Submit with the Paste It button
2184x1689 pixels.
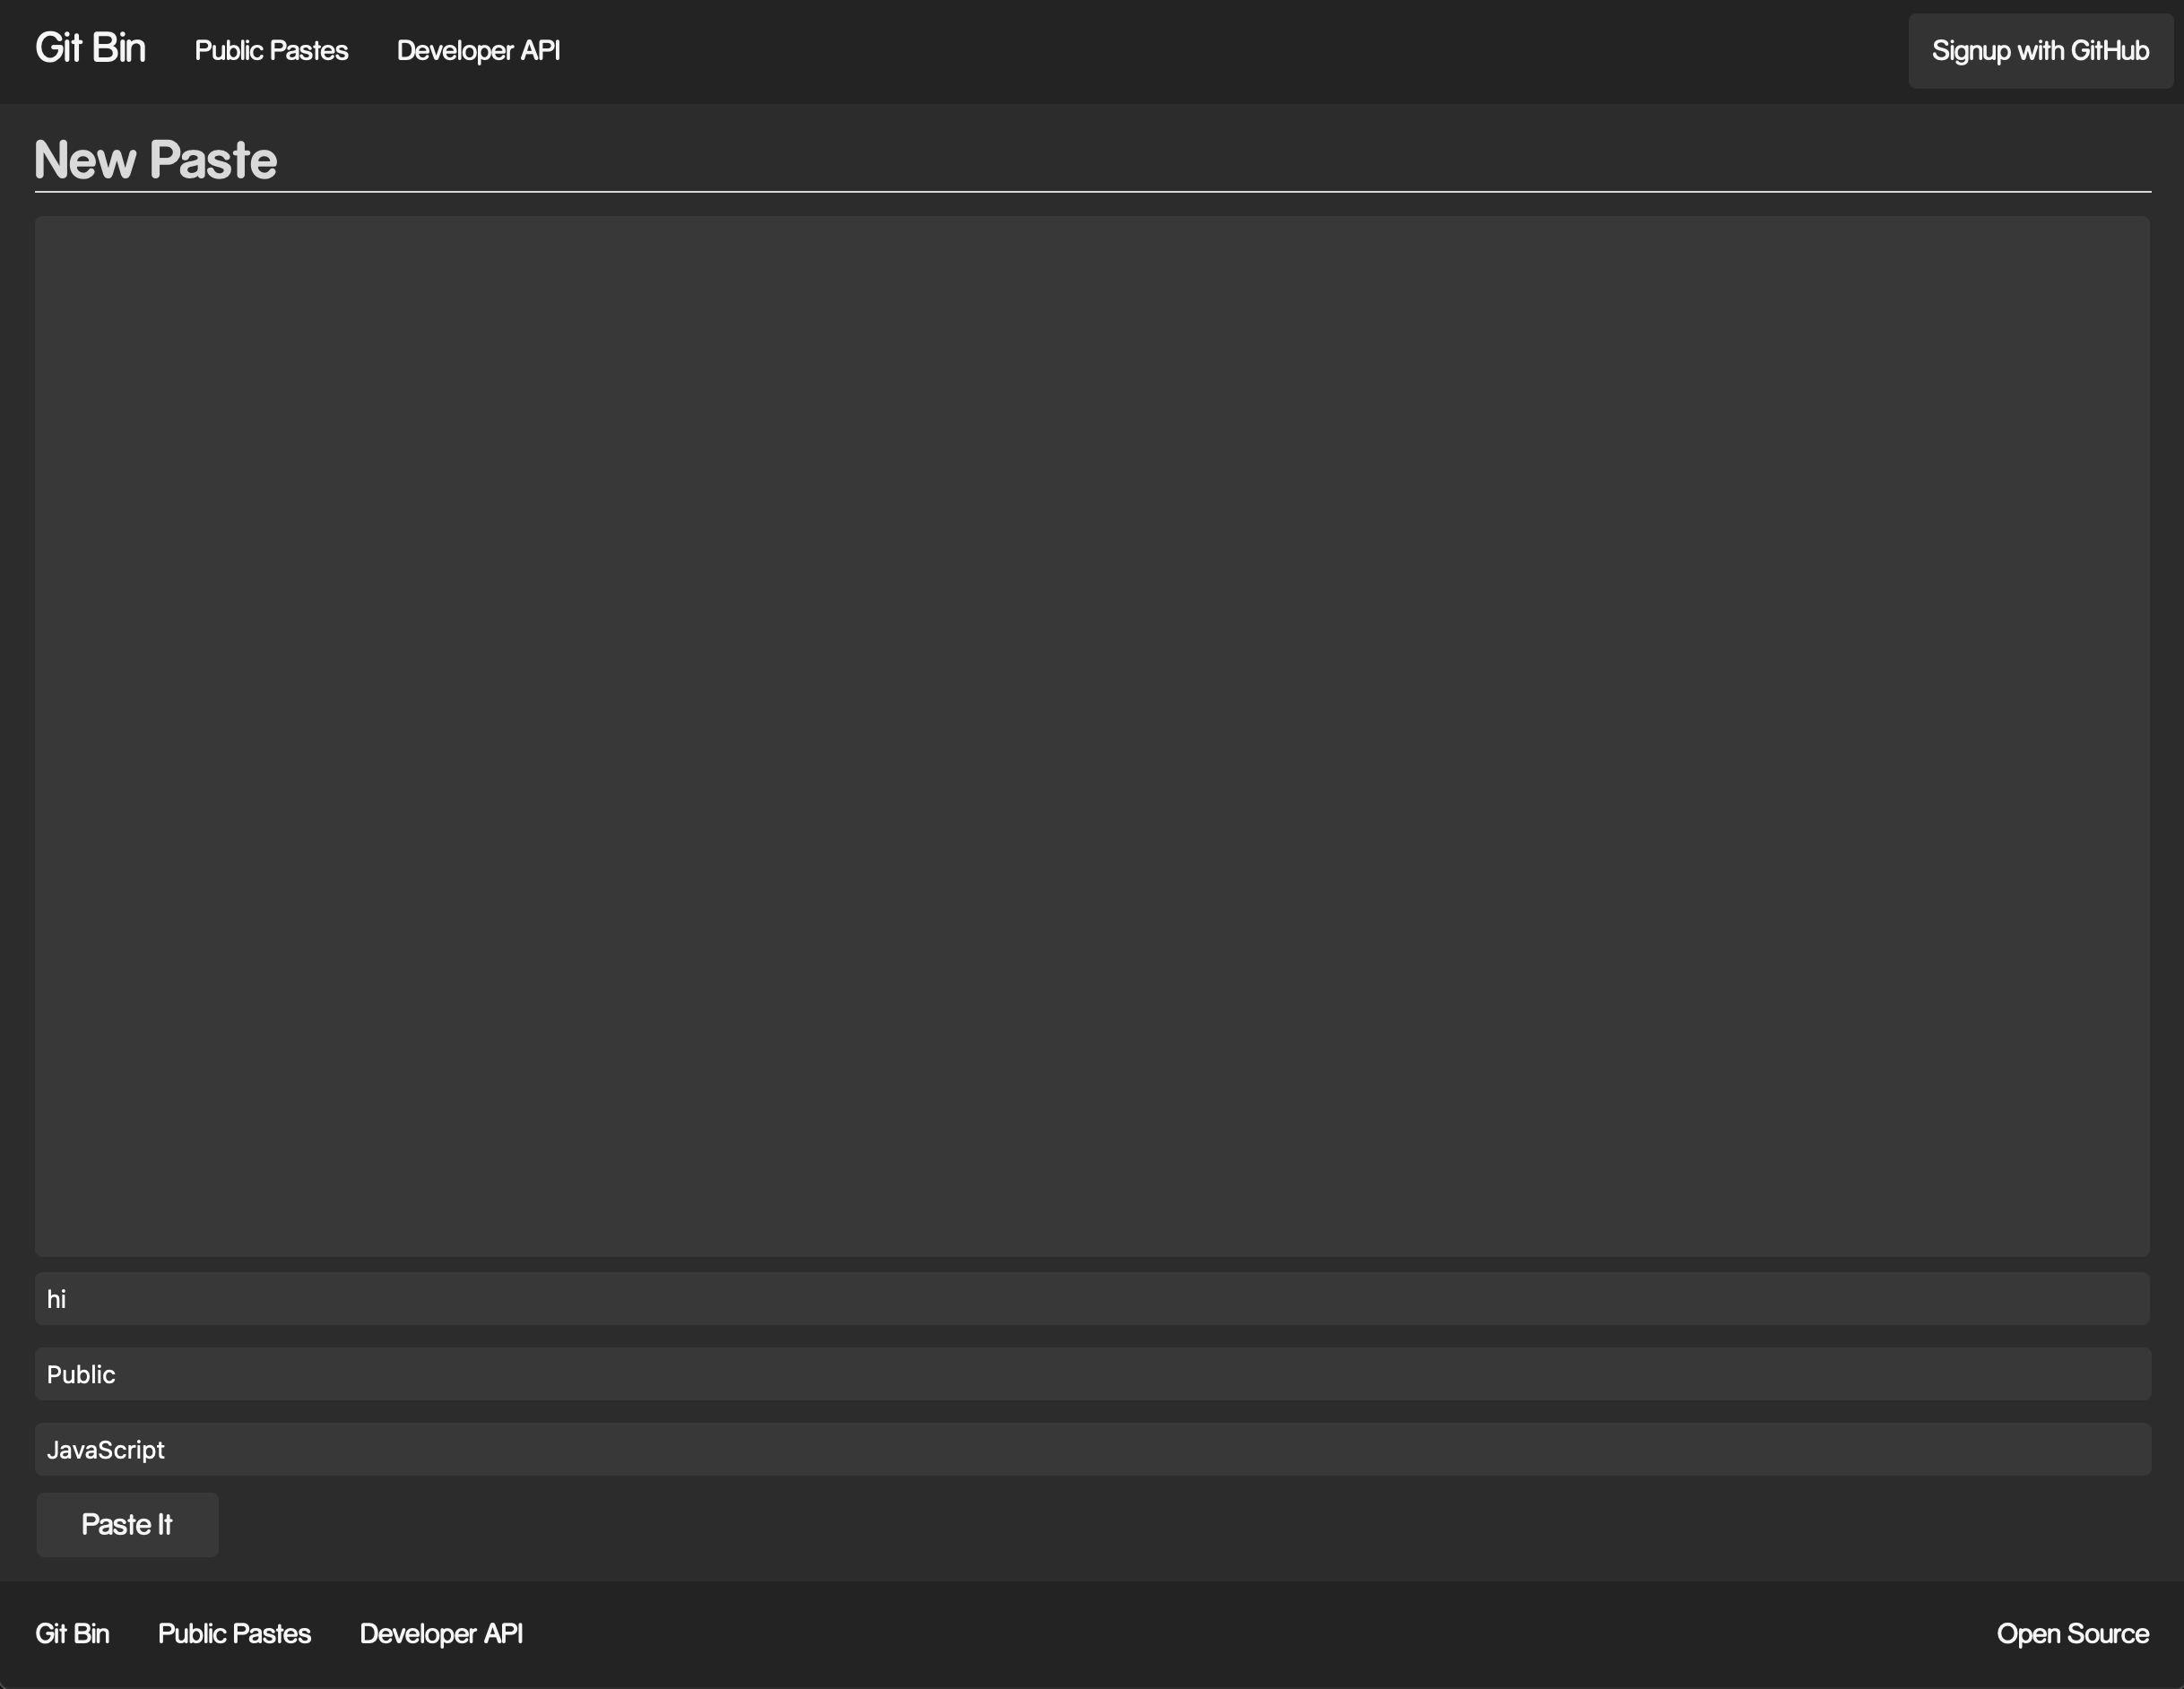tap(127, 1524)
